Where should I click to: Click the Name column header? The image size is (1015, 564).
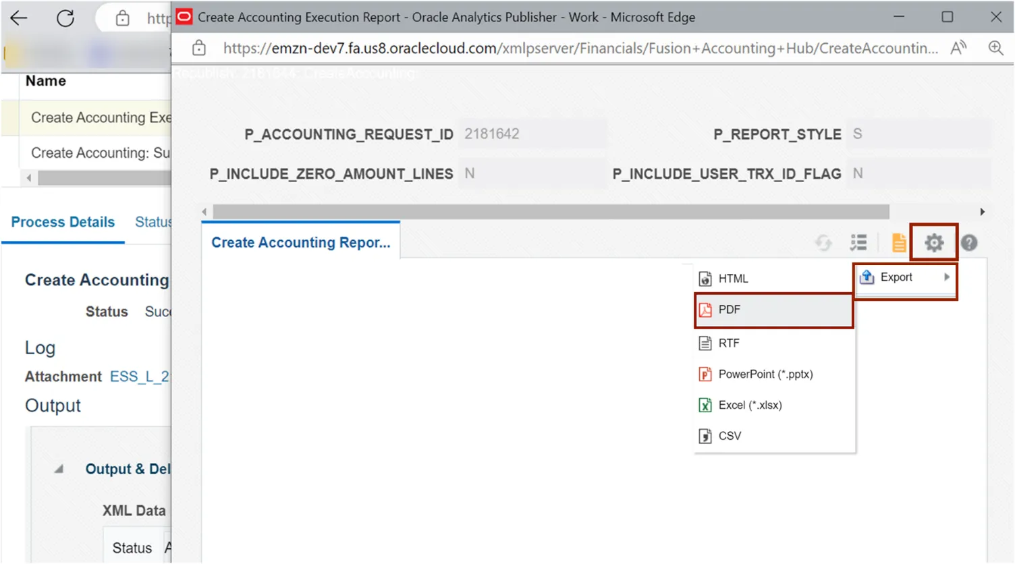click(46, 81)
